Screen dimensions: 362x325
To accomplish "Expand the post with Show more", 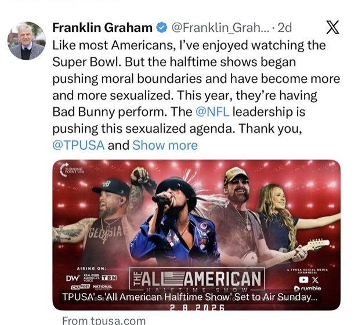I will 165,145.
